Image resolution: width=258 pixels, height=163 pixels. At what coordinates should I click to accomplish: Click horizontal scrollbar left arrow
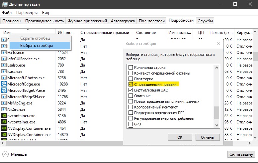[x=3, y=143]
